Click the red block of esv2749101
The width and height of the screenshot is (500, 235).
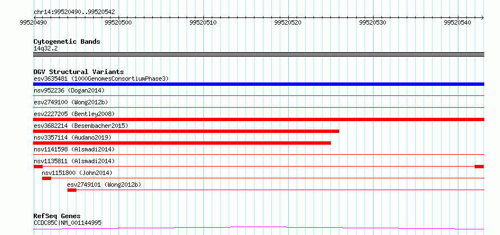pos(72,190)
